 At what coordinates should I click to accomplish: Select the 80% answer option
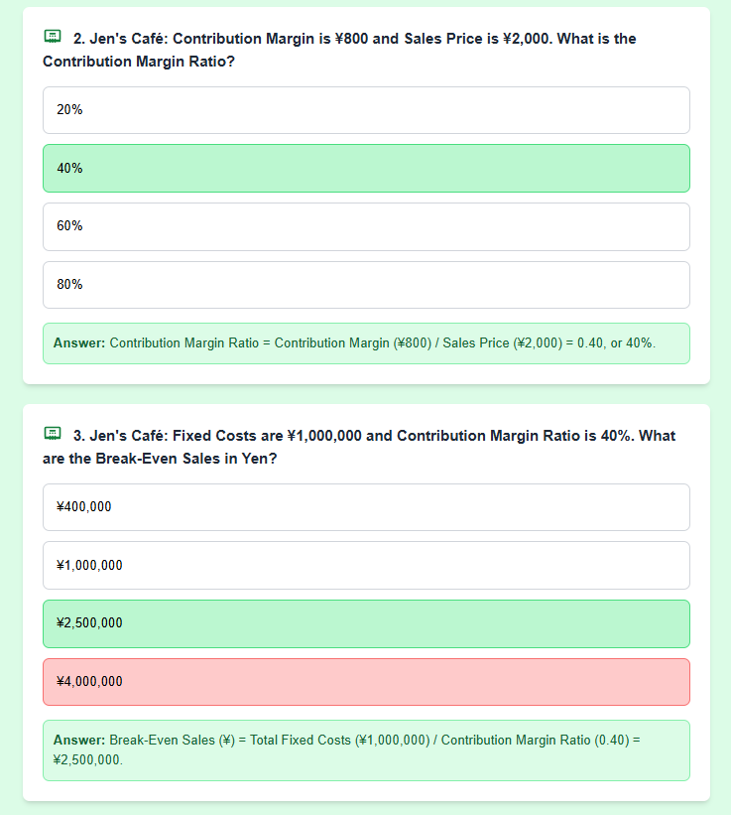[366, 285]
